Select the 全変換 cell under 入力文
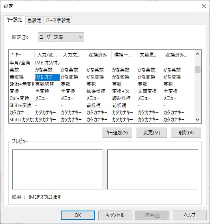The image size is (210, 224). click(x=68, y=91)
